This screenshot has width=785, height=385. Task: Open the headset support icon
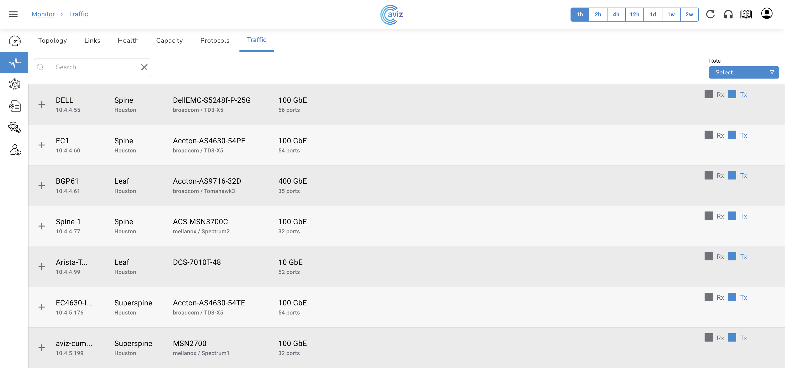coord(728,14)
